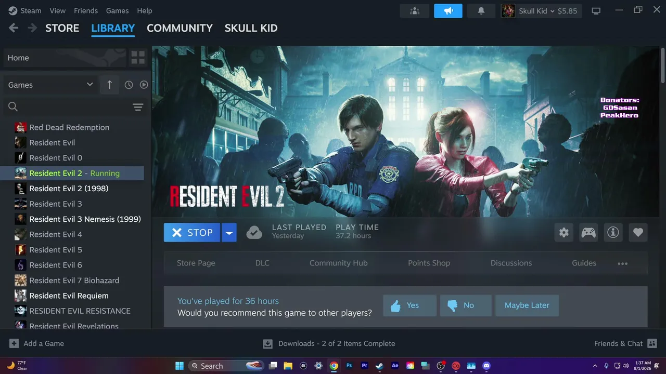Show more links with the ellipsis

pyautogui.click(x=622, y=263)
